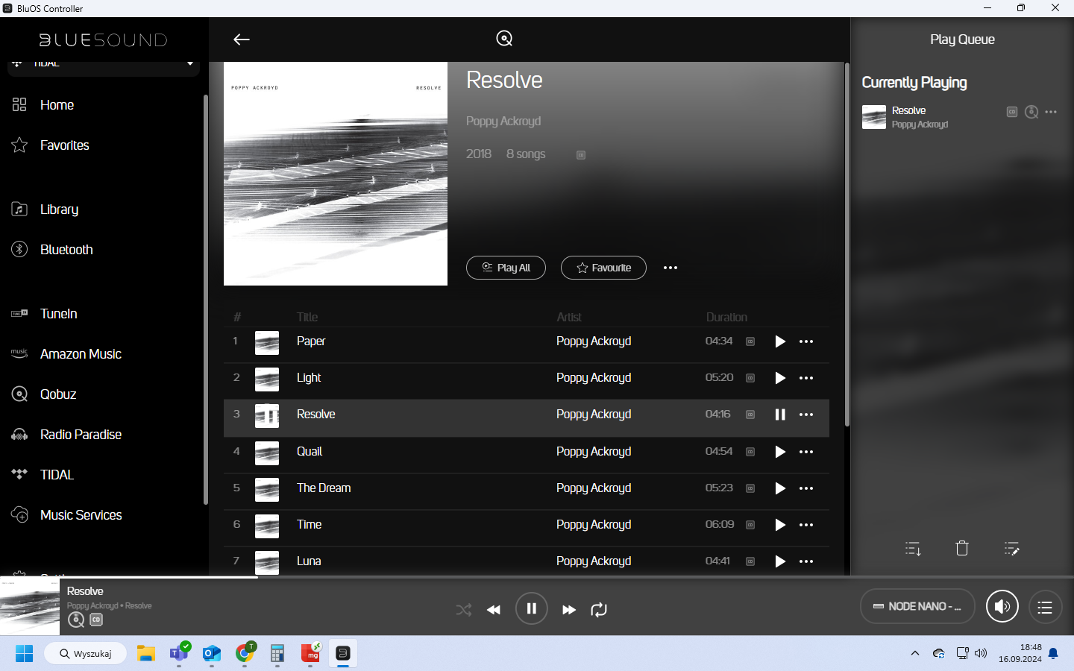
Task: Open Library in the sidebar
Action: pyautogui.click(x=59, y=210)
